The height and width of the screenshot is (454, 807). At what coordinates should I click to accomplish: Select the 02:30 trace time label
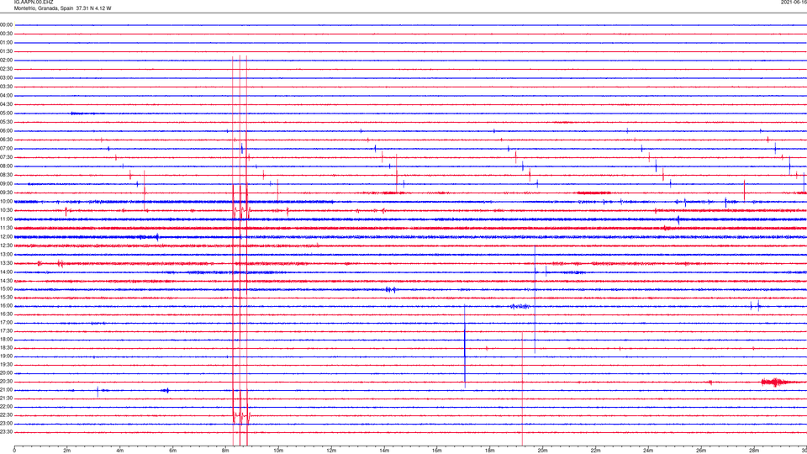click(x=6, y=69)
